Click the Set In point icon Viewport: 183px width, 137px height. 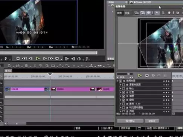tap(67, 59)
